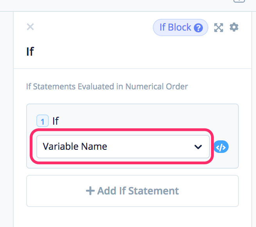Image resolution: width=256 pixels, height=227 pixels.
Task: Click the "If" label beside number 1
Action: tap(55, 121)
